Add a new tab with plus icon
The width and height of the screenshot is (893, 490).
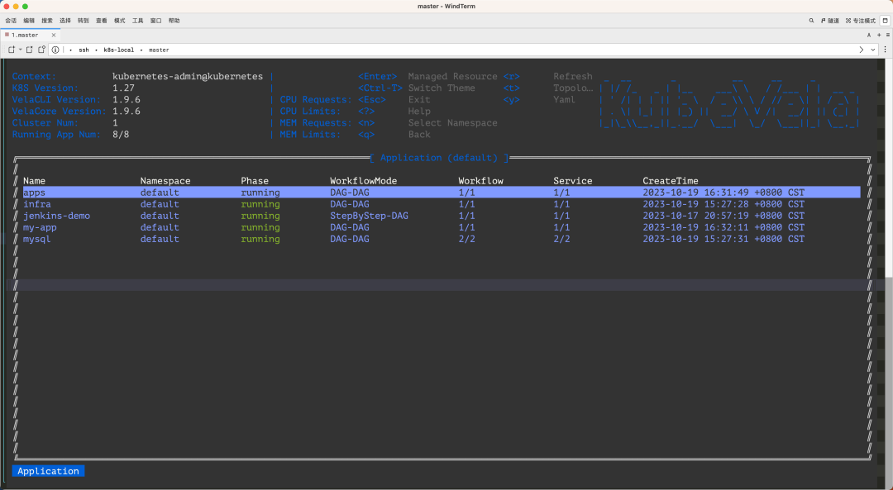(x=878, y=35)
